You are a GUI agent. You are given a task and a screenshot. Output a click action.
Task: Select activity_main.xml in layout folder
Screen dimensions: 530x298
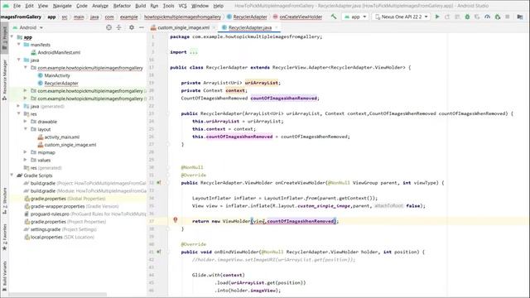point(62,137)
